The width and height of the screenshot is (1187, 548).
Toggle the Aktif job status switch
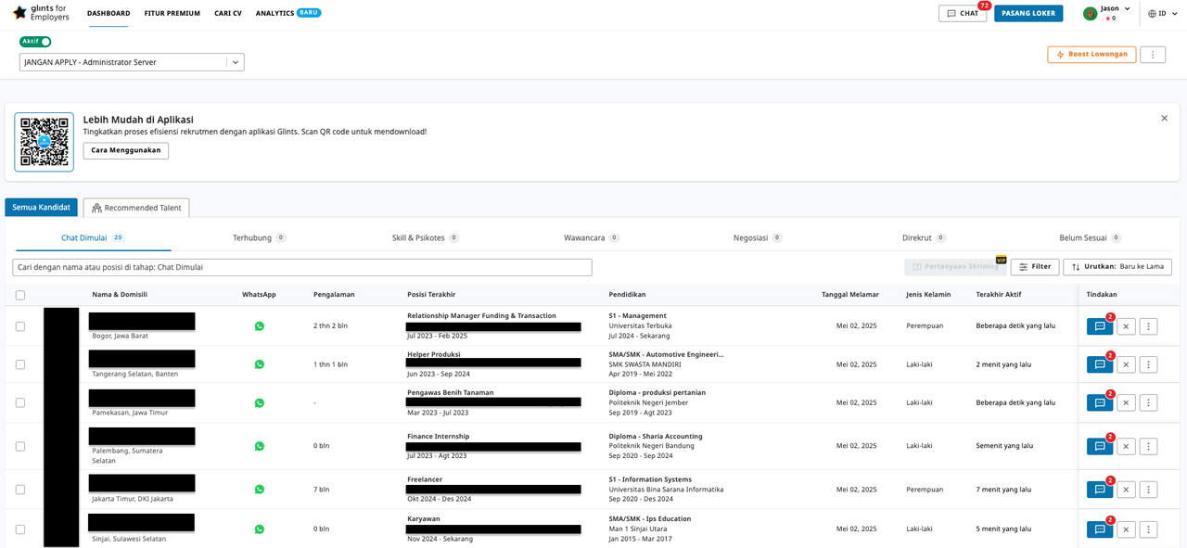click(x=35, y=42)
